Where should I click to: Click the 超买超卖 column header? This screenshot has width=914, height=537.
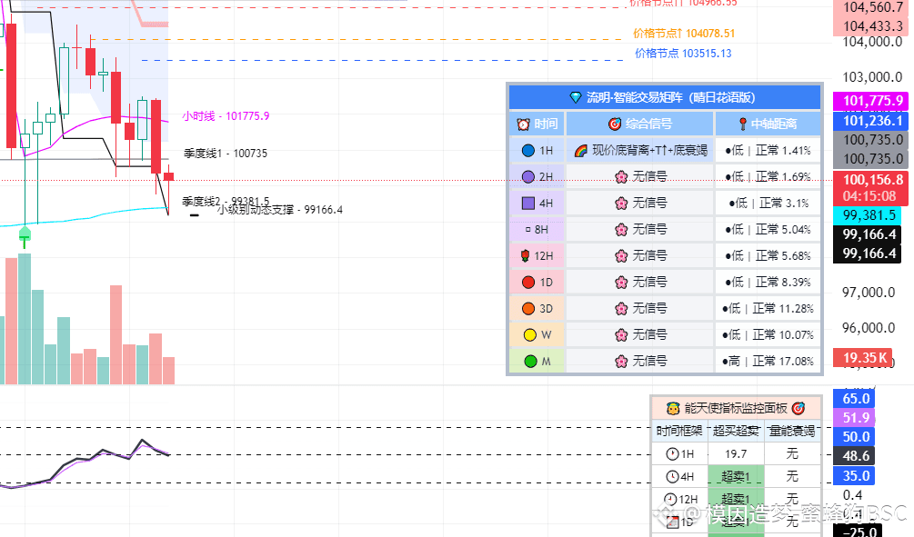pos(736,431)
